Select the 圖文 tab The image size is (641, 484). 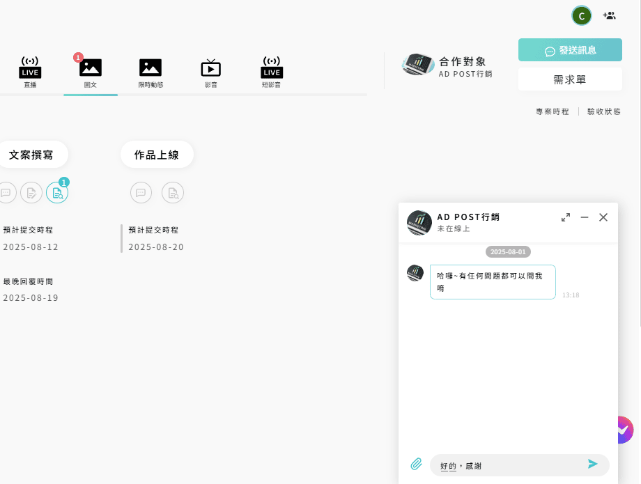coord(91,72)
